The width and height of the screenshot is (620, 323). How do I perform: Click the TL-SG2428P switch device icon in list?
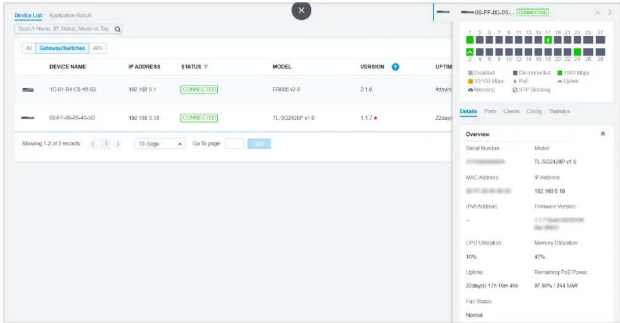pyautogui.click(x=27, y=118)
